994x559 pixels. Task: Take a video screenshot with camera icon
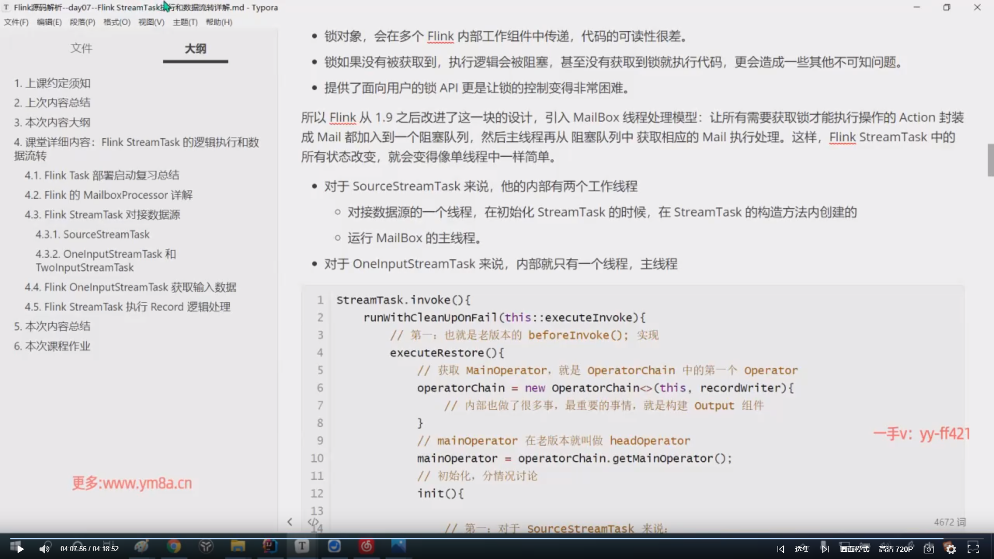point(929,549)
